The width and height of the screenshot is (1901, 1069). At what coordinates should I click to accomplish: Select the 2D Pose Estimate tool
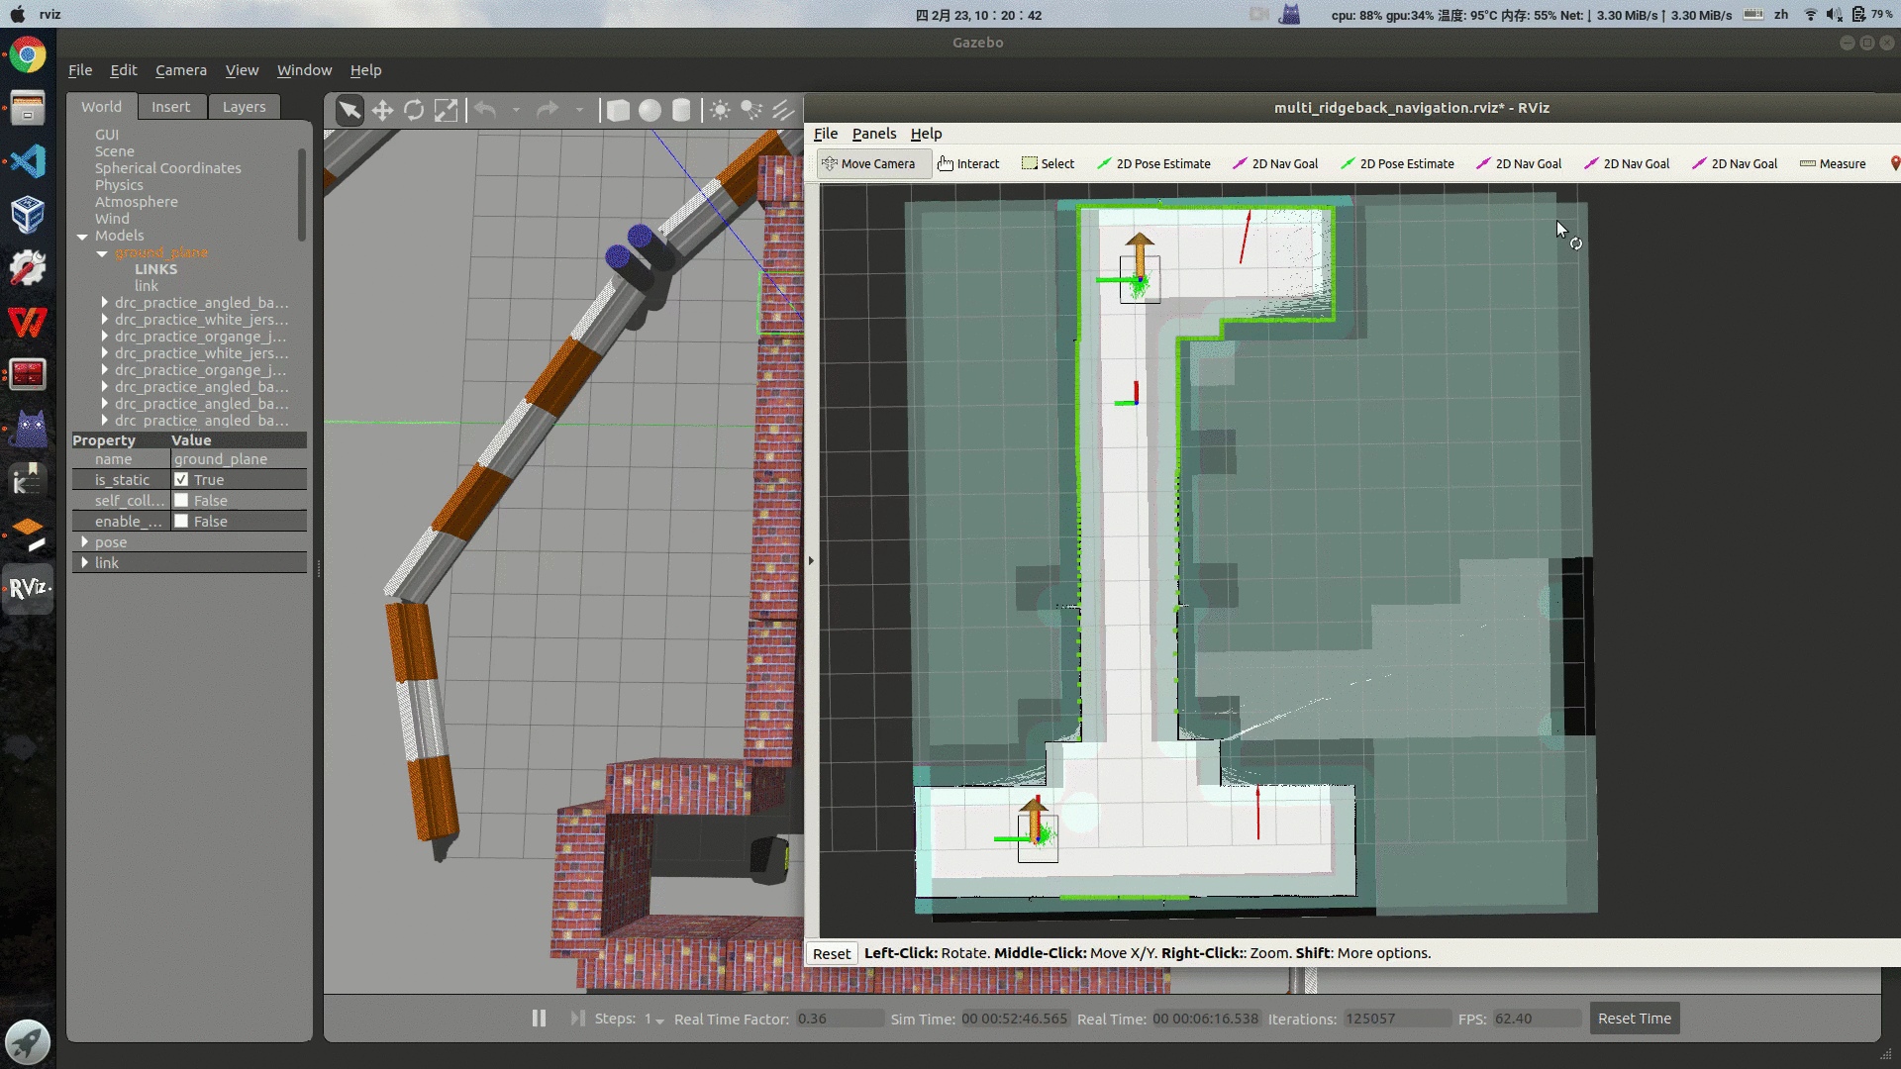tap(1154, 163)
